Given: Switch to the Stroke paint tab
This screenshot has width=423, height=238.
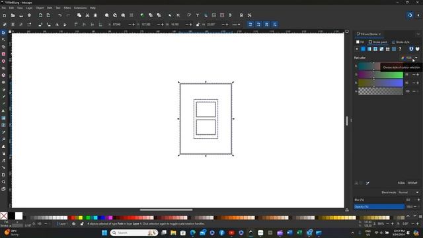Looking at the screenshot, I should [377, 42].
